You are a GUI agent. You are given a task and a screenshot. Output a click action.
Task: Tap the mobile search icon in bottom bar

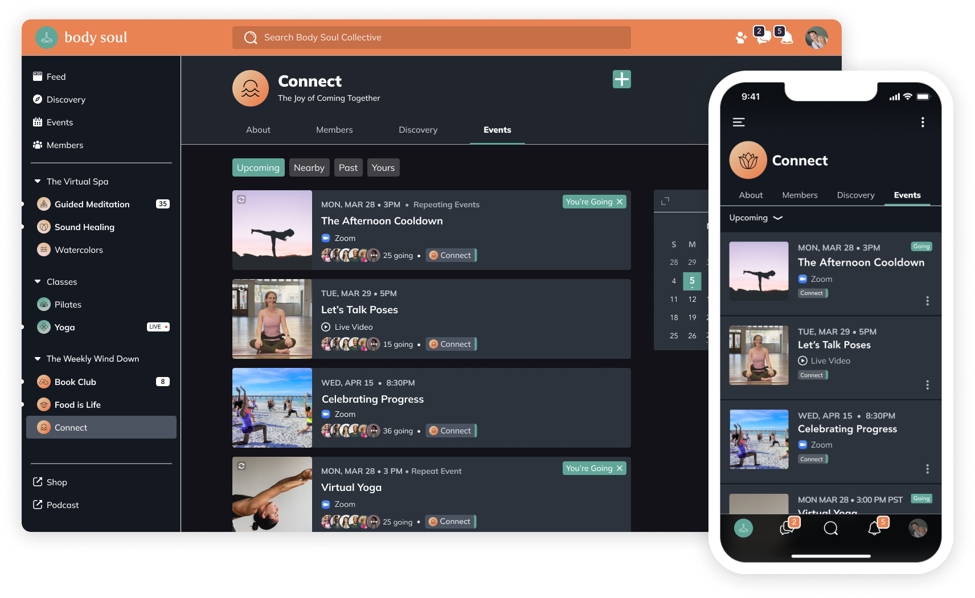coord(831,529)
